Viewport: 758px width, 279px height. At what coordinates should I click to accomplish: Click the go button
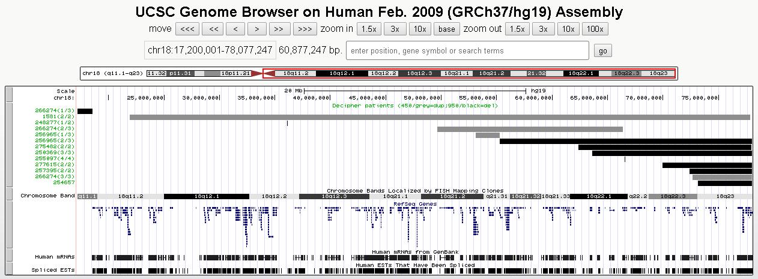(602, 51)
